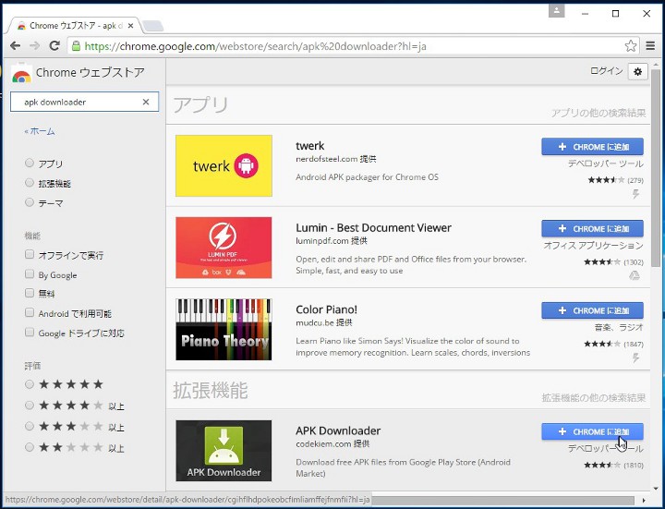Screen dimensions: 665x509
Task: Open the APK Downloader title
Action: coord(338,431)
